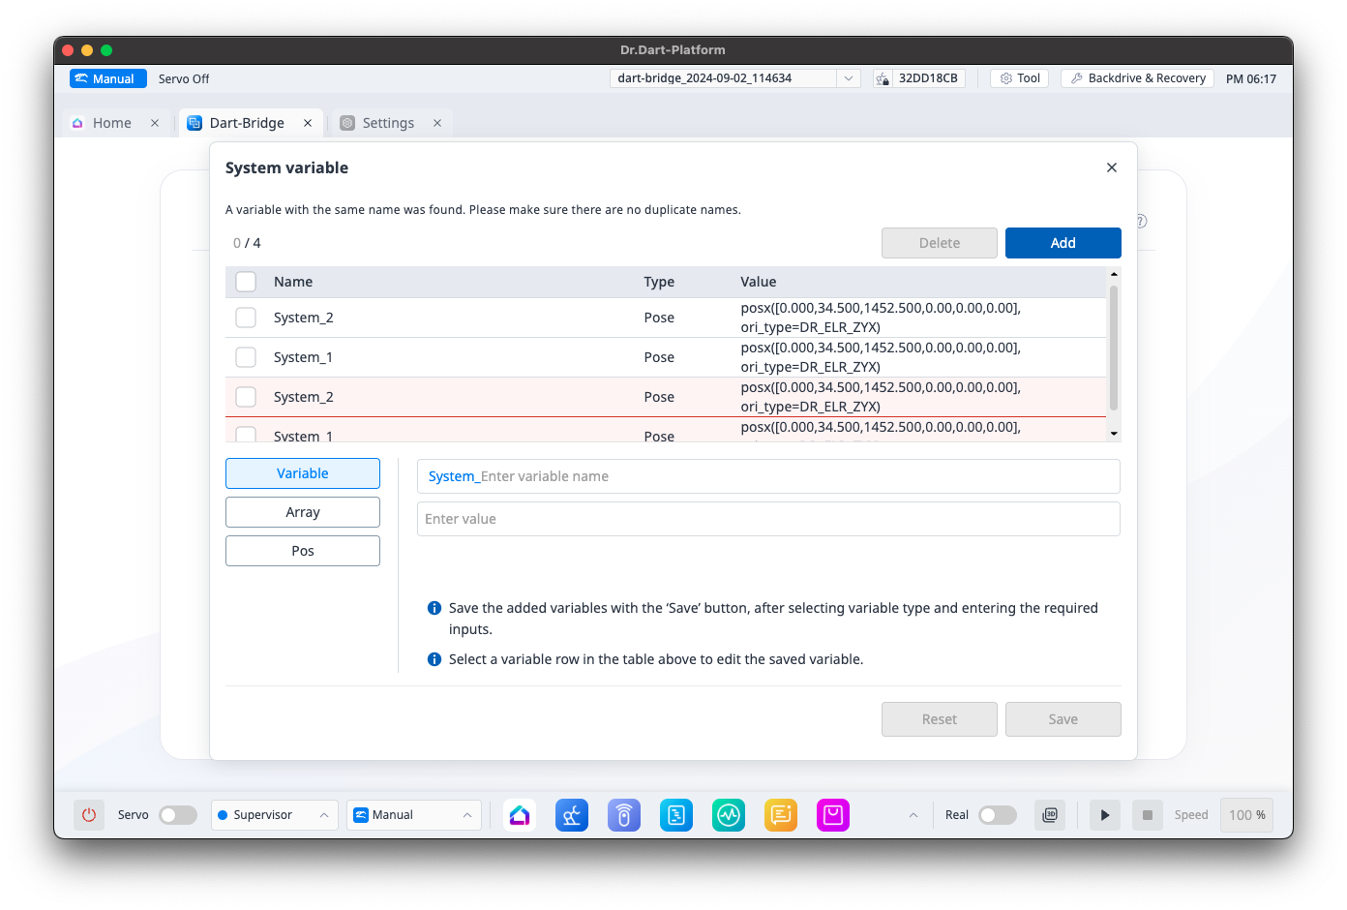Image resolution: width=1347 pixels, height=910 pixels.
Task: Open the remote control module icon
Action: [624, 815]
